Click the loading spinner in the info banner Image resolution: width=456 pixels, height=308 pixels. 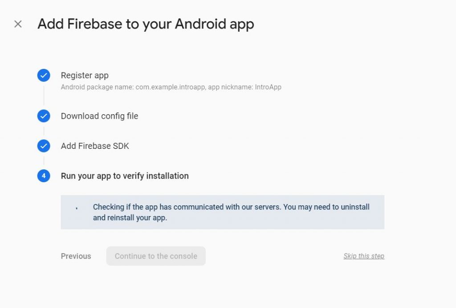(77, 208)
